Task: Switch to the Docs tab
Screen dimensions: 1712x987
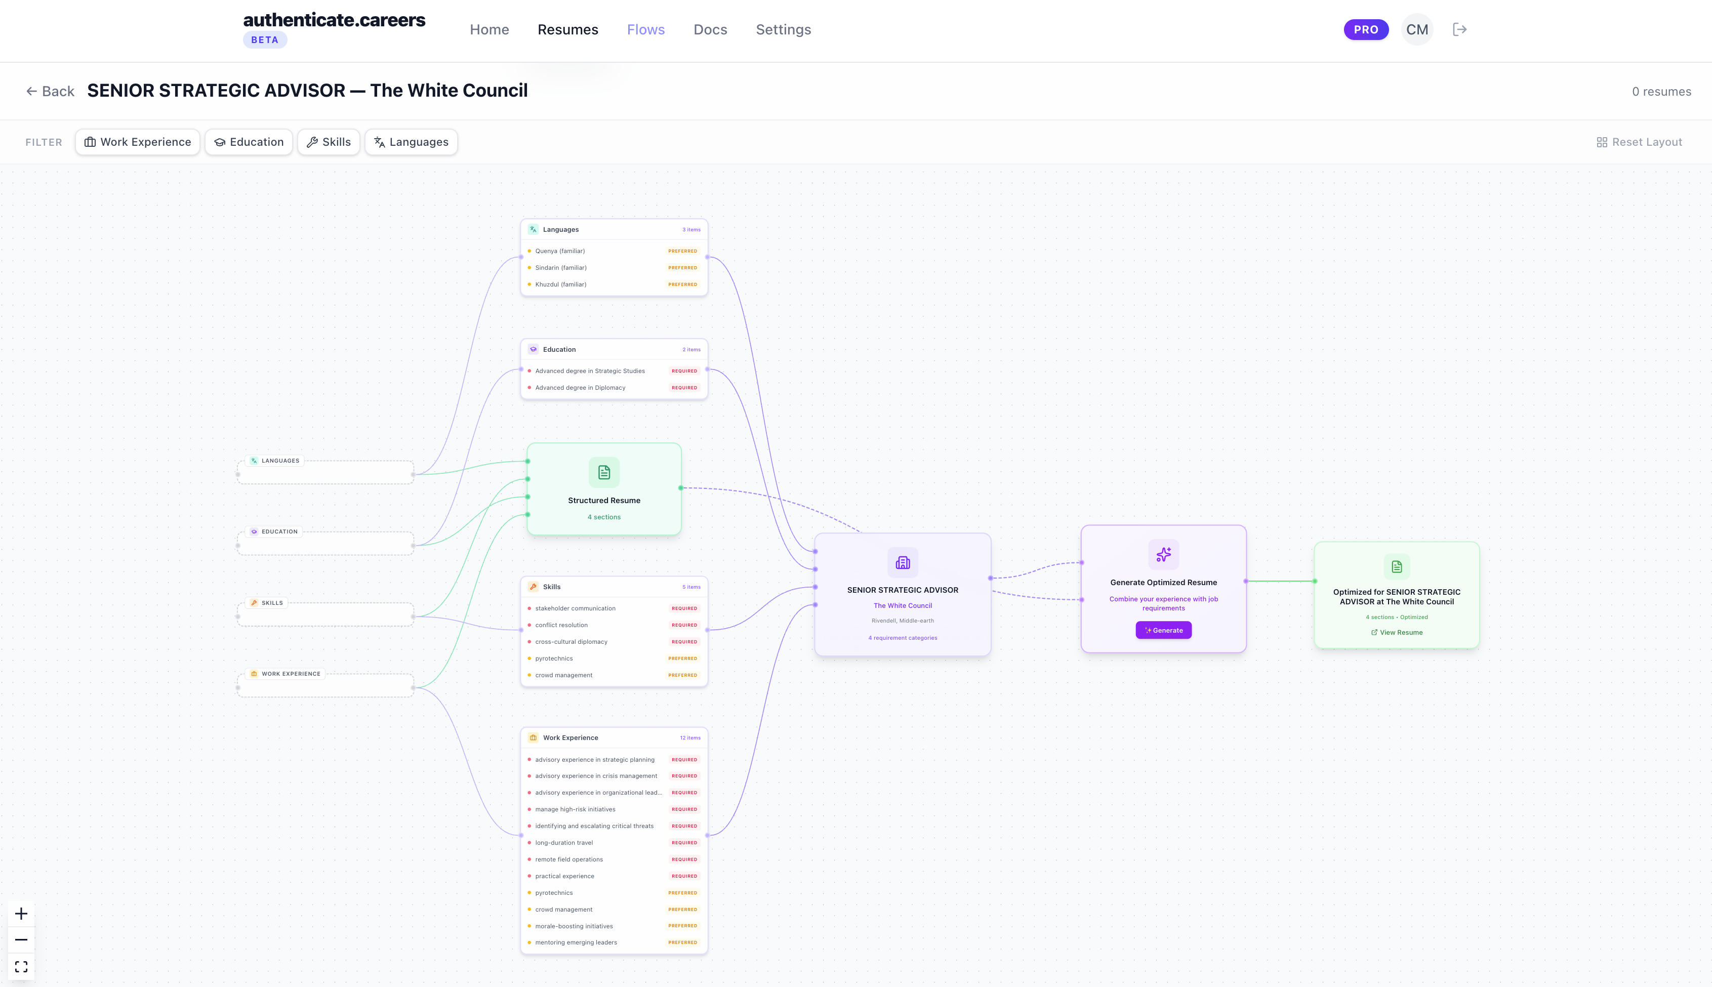Action: [710, 29]
